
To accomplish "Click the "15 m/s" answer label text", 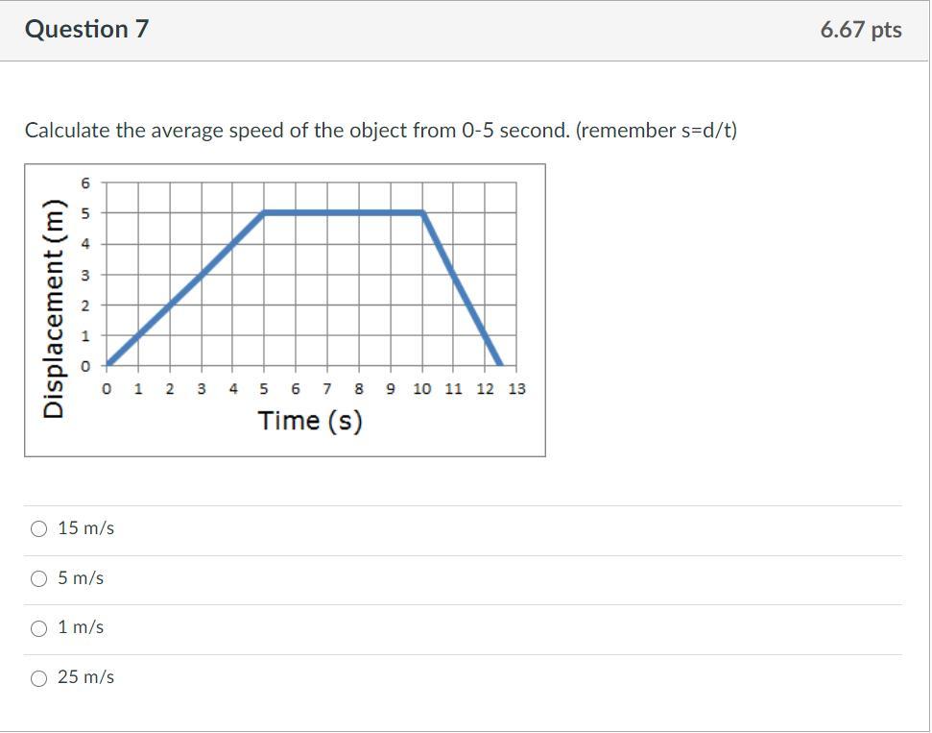I will [86, 527].
